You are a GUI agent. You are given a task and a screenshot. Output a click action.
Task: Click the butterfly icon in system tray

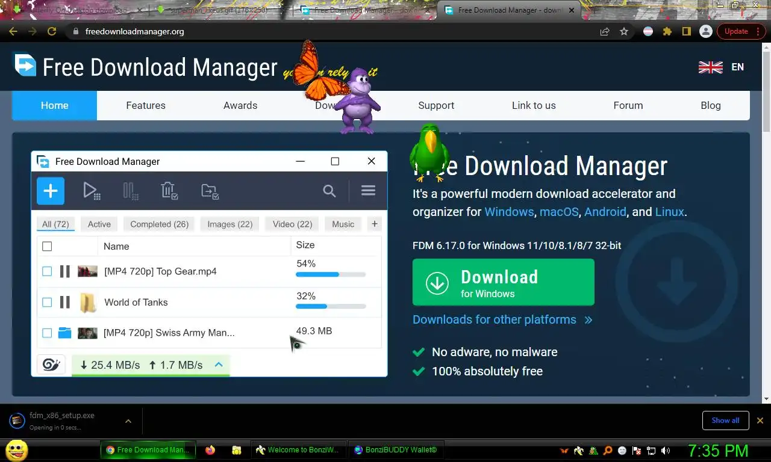tap(564, 451)
